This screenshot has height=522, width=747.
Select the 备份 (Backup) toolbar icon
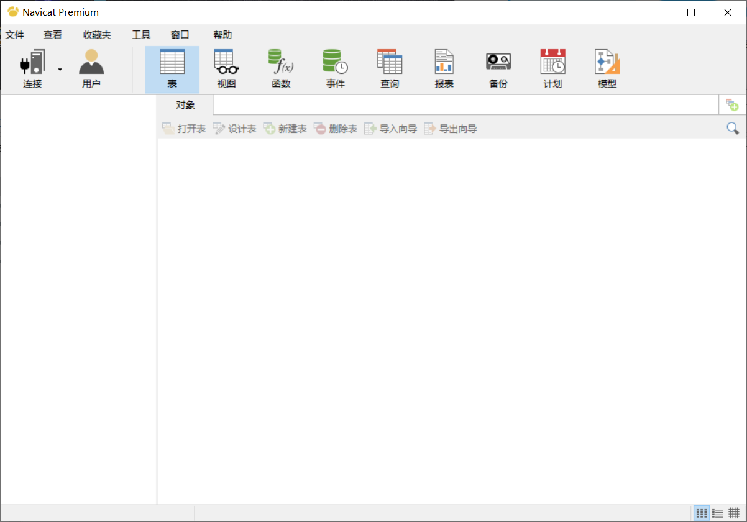coord(498,69)
